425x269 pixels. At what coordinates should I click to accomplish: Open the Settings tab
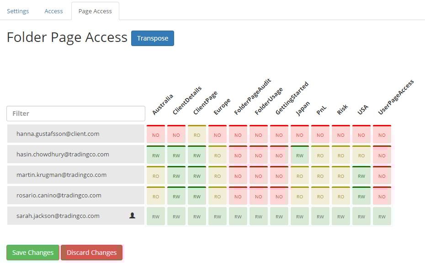pyautogui.click(x=18, y=11)
